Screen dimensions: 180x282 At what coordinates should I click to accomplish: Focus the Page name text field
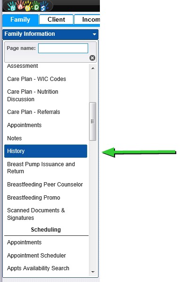point(63,48)
